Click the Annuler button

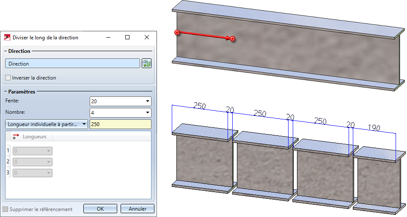(x=137, y=209)
